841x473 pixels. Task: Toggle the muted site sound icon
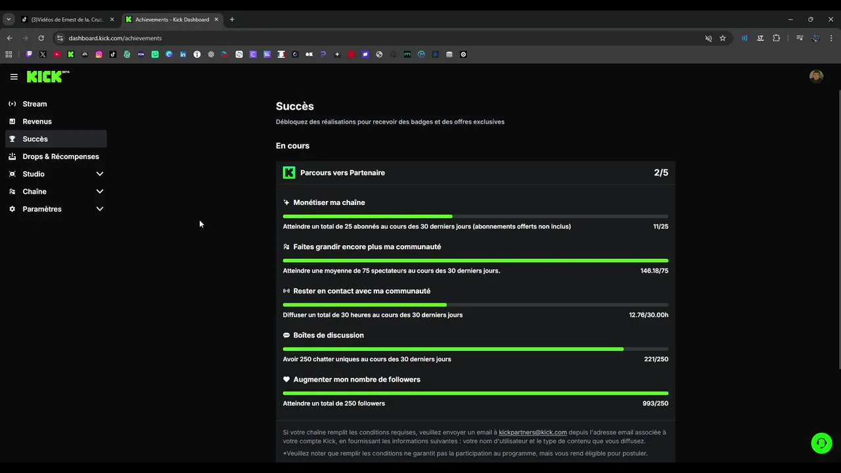pyautogui.click(x=708, y=38)
